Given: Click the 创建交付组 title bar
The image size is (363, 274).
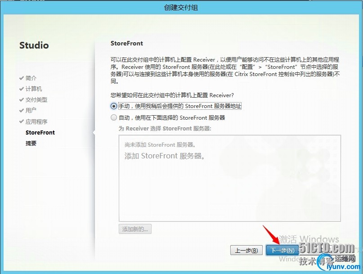Looking at the screenshot, I should tap(181, 8).
